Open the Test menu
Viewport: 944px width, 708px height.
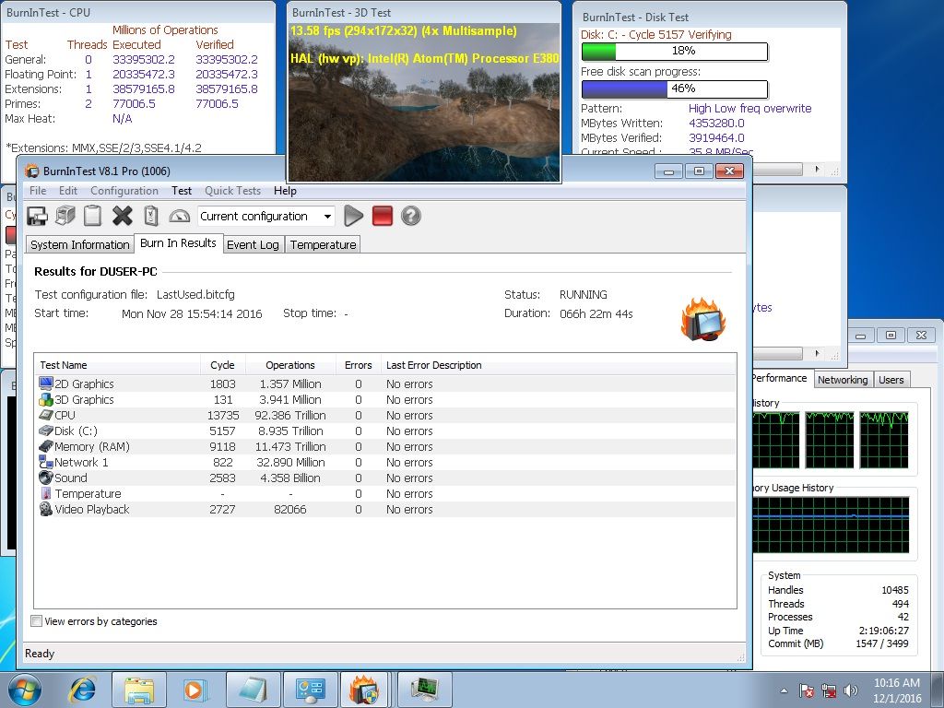click(x=182, y=191)
